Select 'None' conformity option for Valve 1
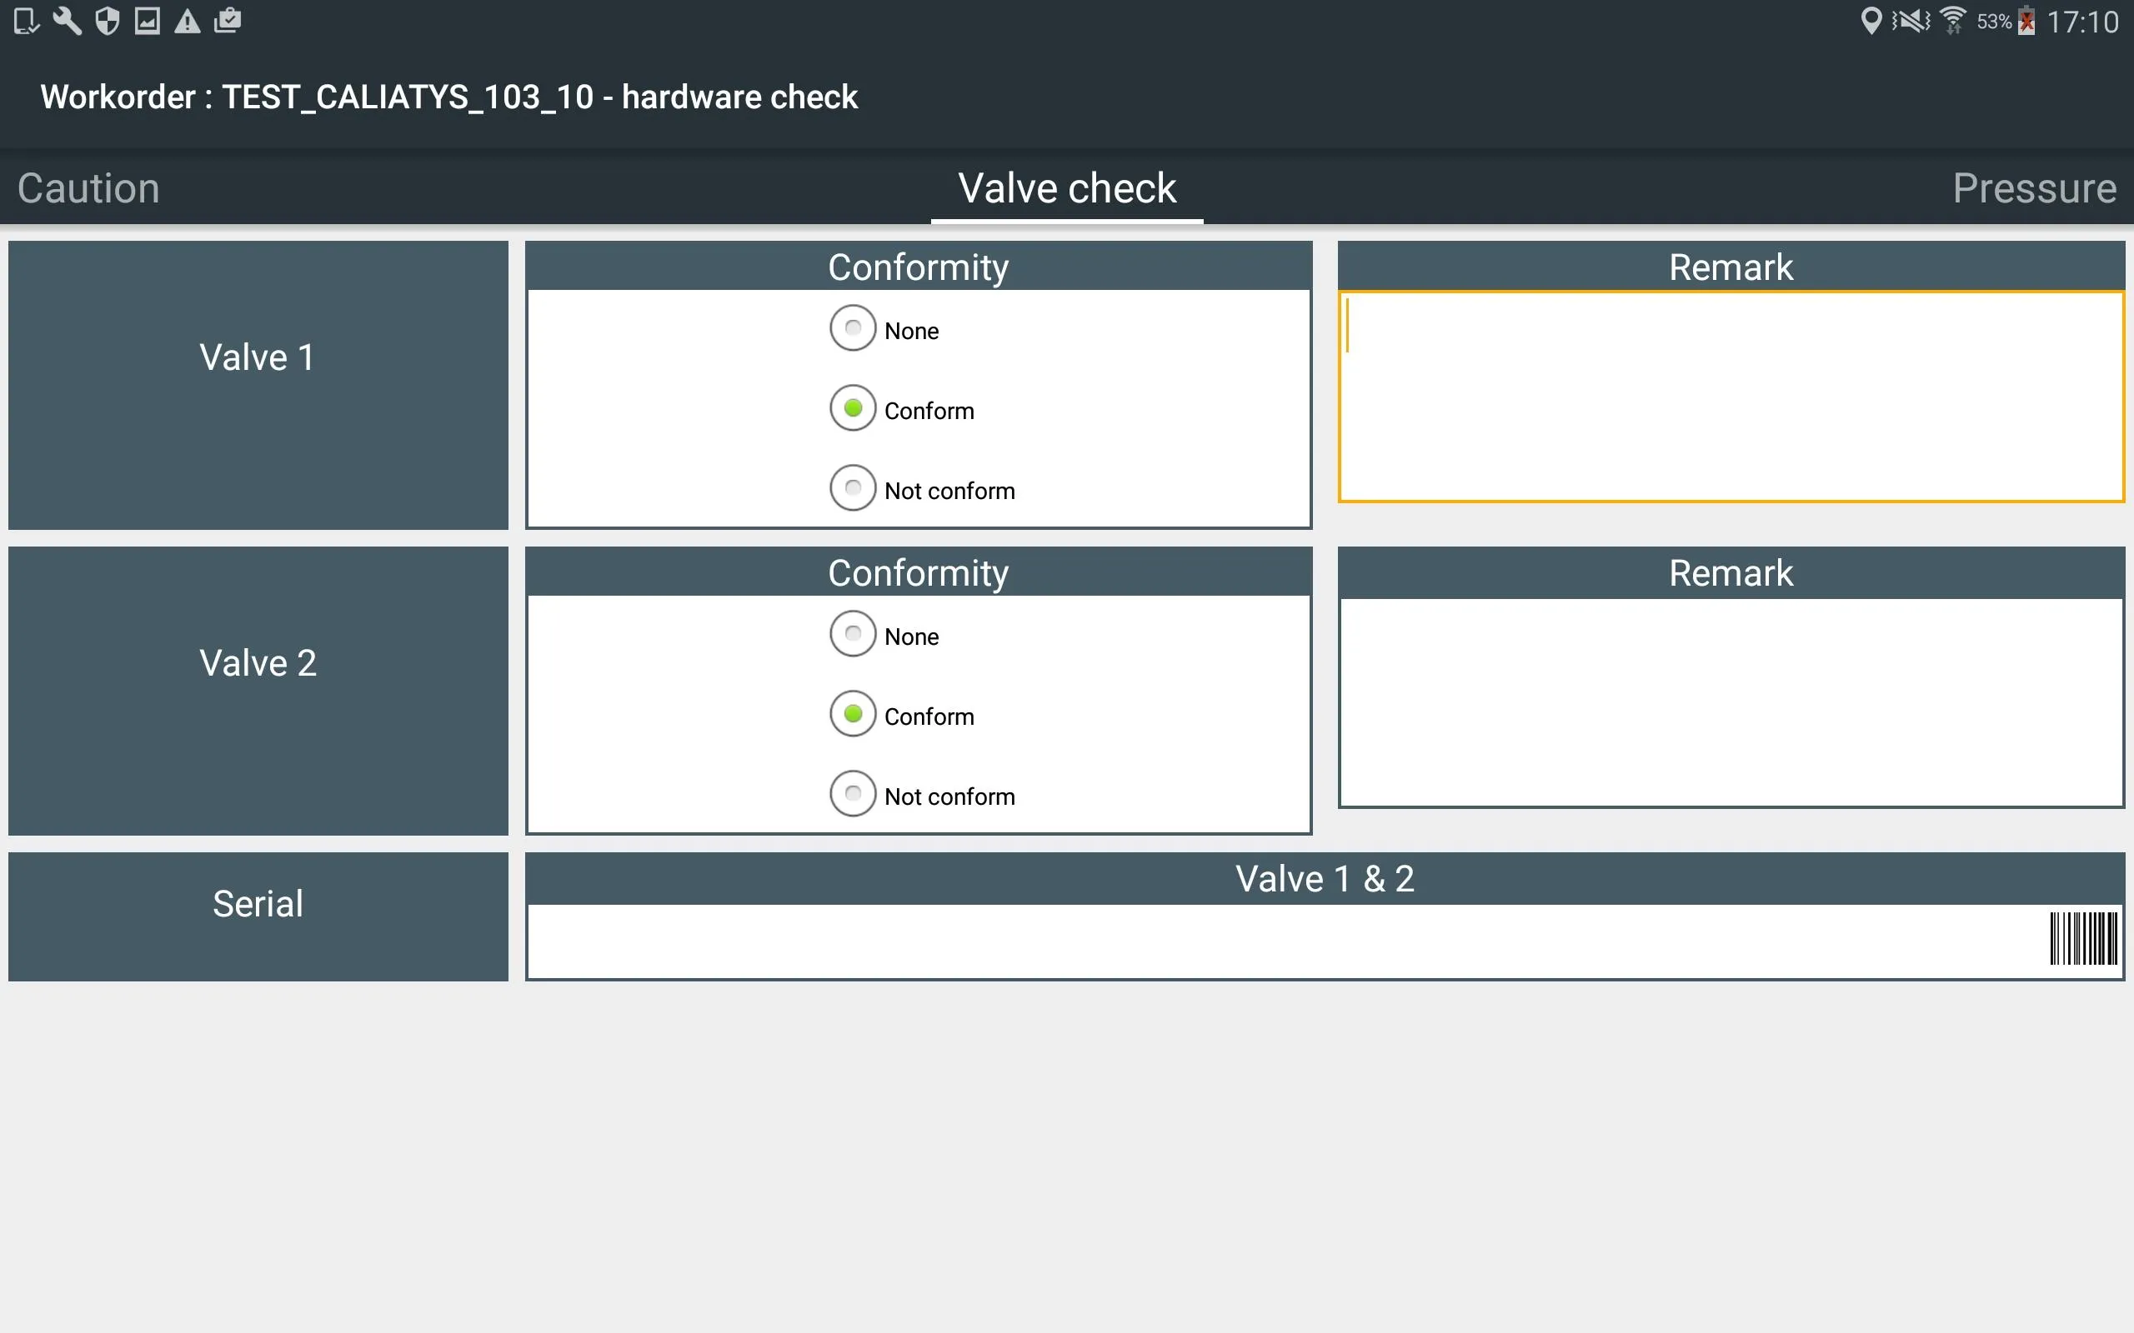The width and height of the screenshot is (2134, 1333). coord(854,330)
